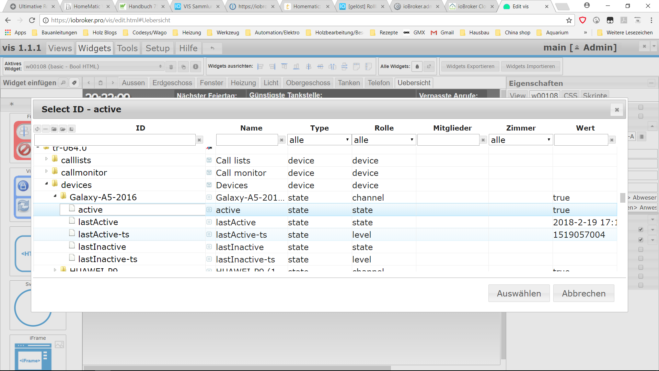
Task: Click the collapse all folders icon
Action: click(54, 129)
